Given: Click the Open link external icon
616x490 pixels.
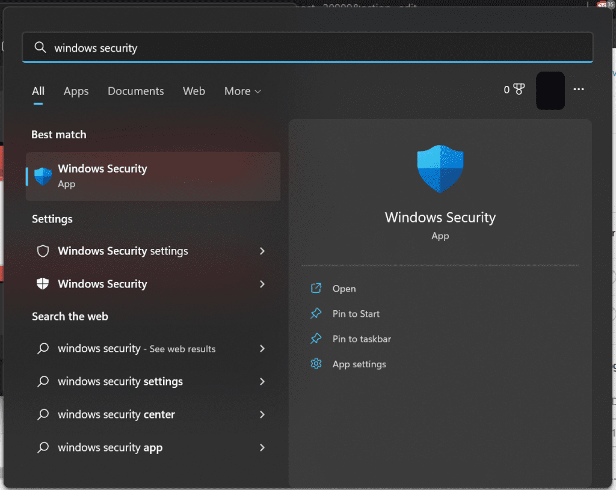Looking at the screenshot, I should pyautogui.click(x=316, y=288).
